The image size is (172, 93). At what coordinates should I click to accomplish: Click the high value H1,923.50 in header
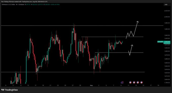(x=34, y=5)
